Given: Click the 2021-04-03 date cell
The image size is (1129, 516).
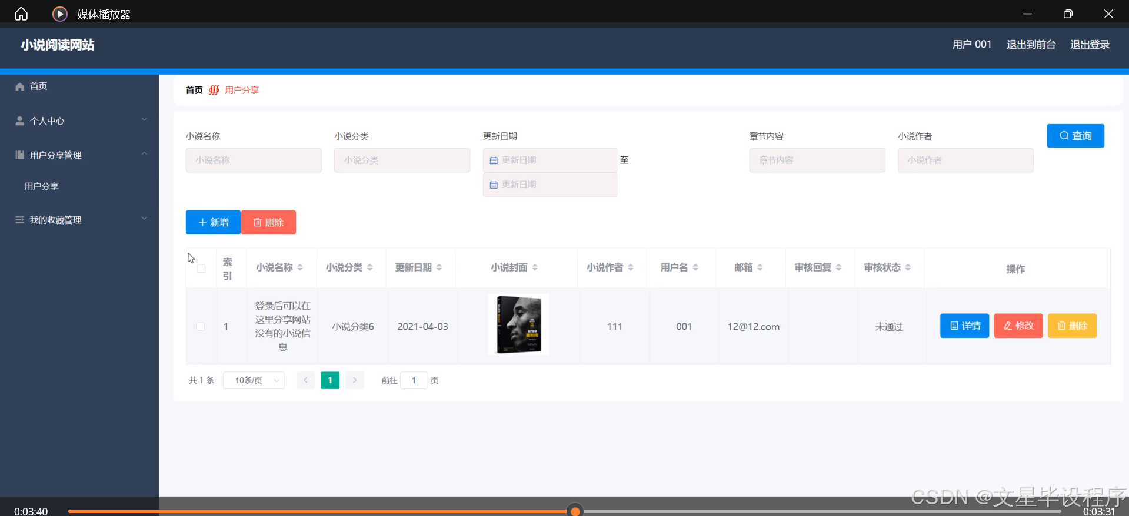Looking at the screenshot, I should [x=422, y=327].
